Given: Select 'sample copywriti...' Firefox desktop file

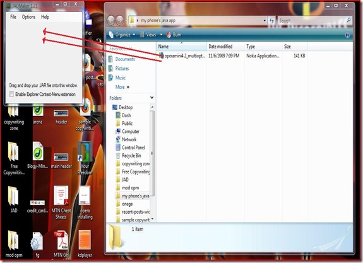Looking at the screenshot, I should (x=85, y=115).
